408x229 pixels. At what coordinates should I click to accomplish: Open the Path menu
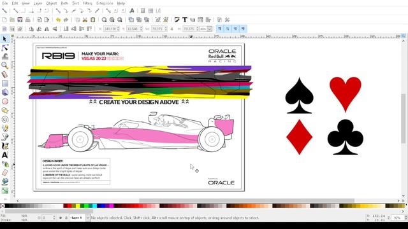click(x=64, y=3)
